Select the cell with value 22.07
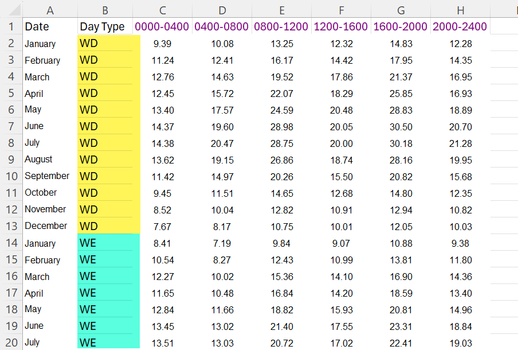This screenshot has width=518, height=350. [x=281, y=94]
